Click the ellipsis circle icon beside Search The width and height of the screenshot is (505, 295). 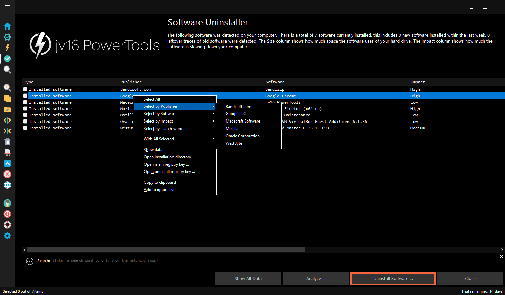click(30, 261)
